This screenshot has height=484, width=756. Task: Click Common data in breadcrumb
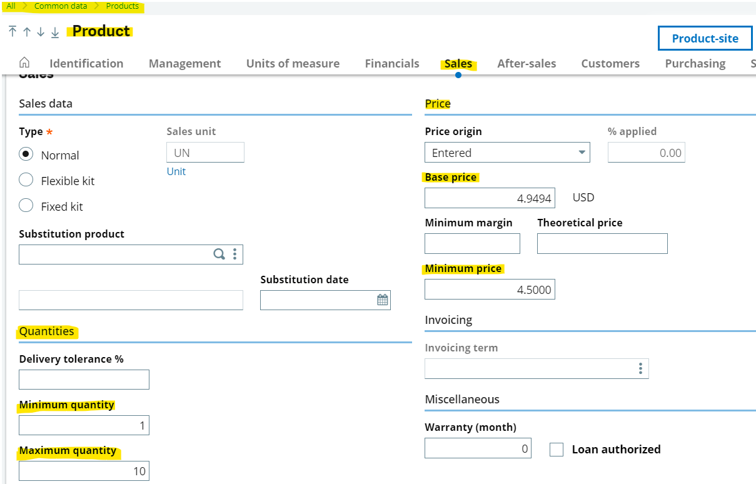[x=61, y=6]
